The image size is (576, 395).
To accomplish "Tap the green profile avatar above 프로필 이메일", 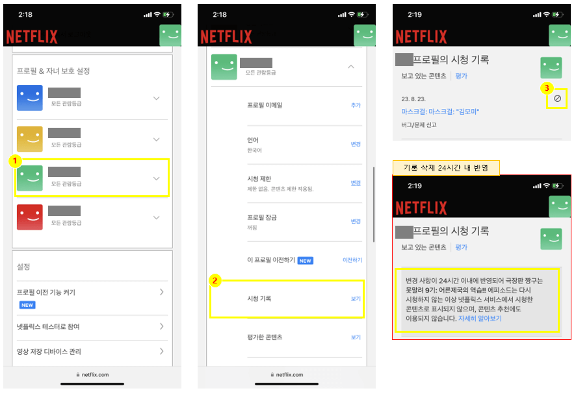I will [224, 67].
